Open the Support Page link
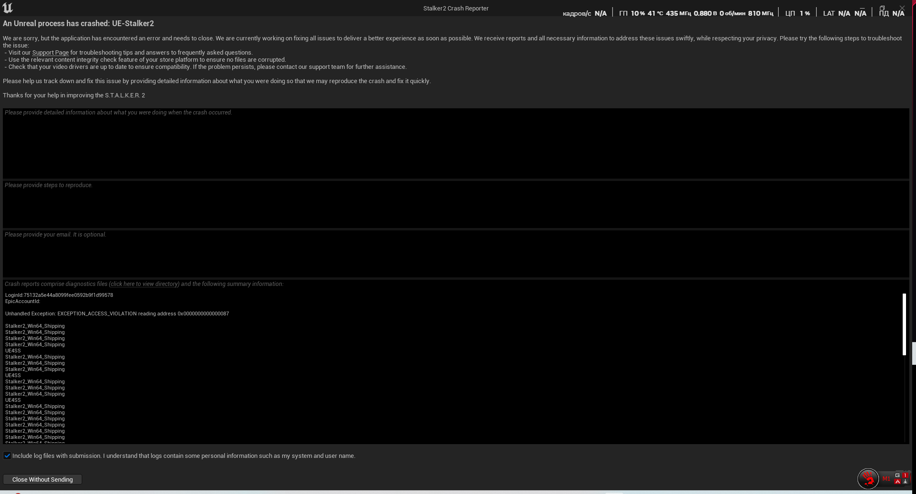 (50, 53)
